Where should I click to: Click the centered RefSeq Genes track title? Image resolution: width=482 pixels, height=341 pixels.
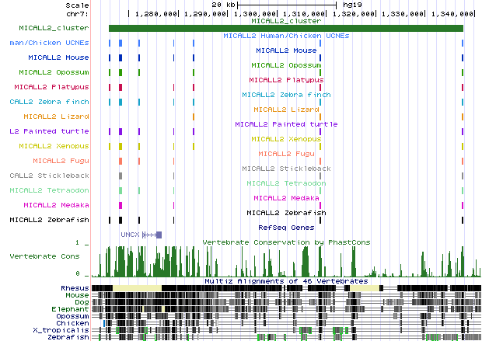click(286, 228)
